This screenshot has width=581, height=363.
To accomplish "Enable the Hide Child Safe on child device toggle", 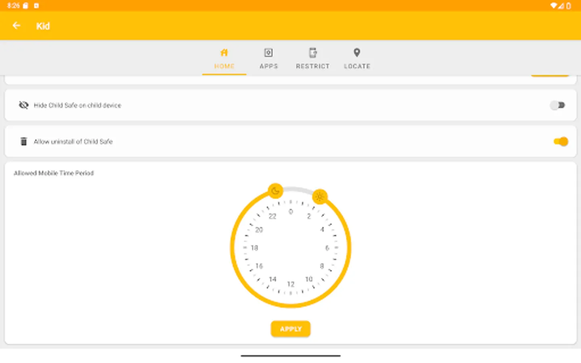I will (x=558, y=105).
